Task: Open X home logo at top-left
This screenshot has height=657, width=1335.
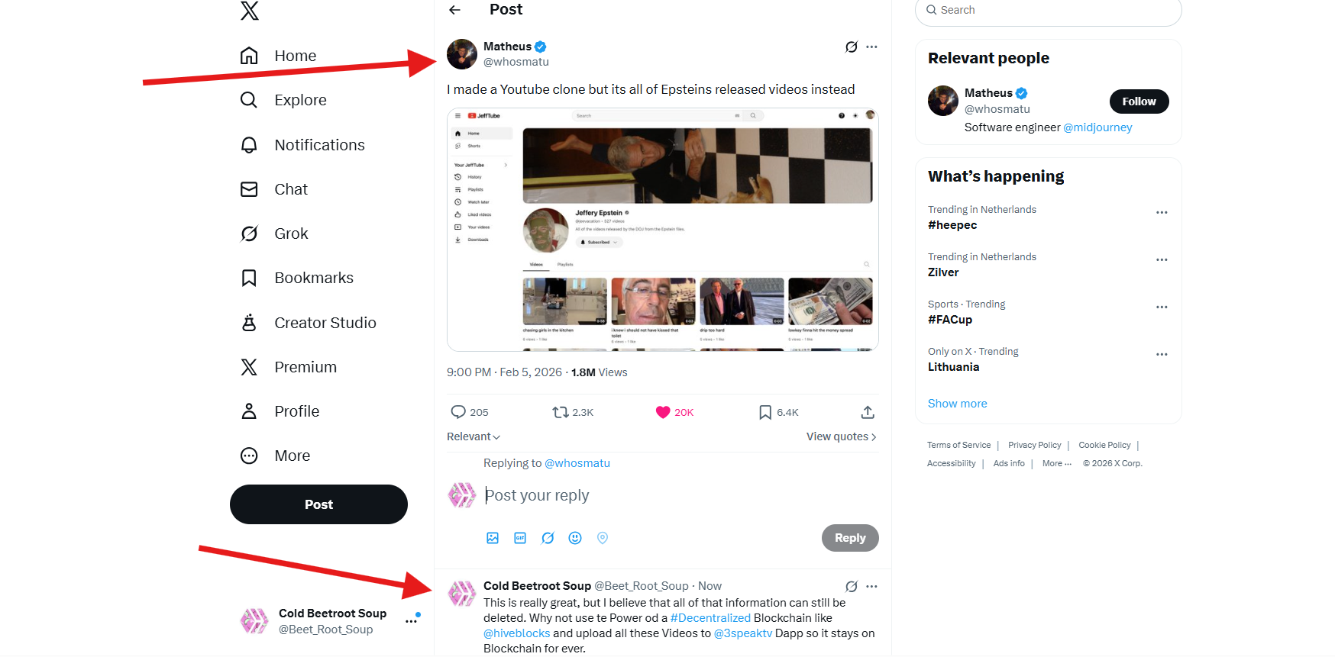Action: [250, 11]
